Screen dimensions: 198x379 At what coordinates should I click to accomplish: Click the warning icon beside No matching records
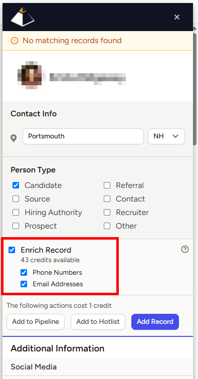[15, 41]
